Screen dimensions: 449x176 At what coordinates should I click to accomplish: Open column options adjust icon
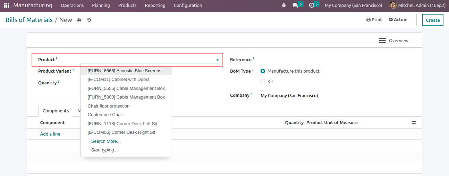tap(414, 123)
